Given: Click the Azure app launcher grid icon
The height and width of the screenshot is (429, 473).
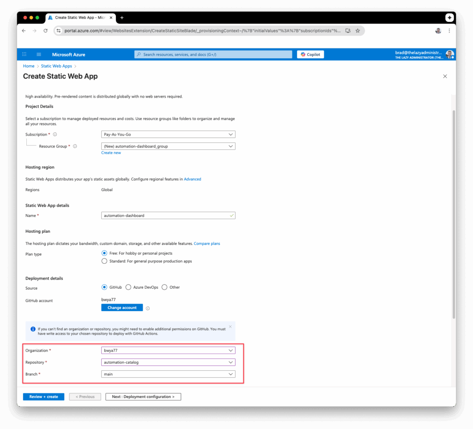Looking at the screenshot, I should coord(24,54).
